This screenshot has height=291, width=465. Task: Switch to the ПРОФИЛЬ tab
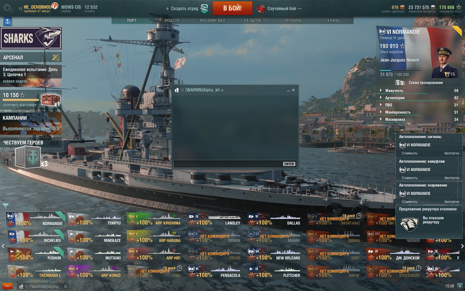293,21
